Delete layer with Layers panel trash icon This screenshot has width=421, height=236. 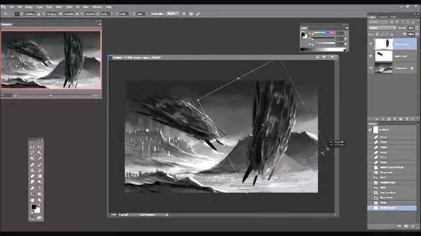tap(412, 119)
